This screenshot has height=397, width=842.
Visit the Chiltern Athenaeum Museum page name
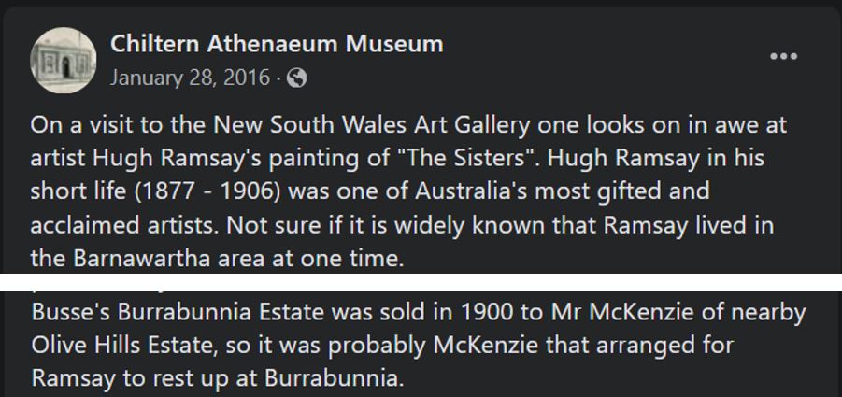point(277,43)
